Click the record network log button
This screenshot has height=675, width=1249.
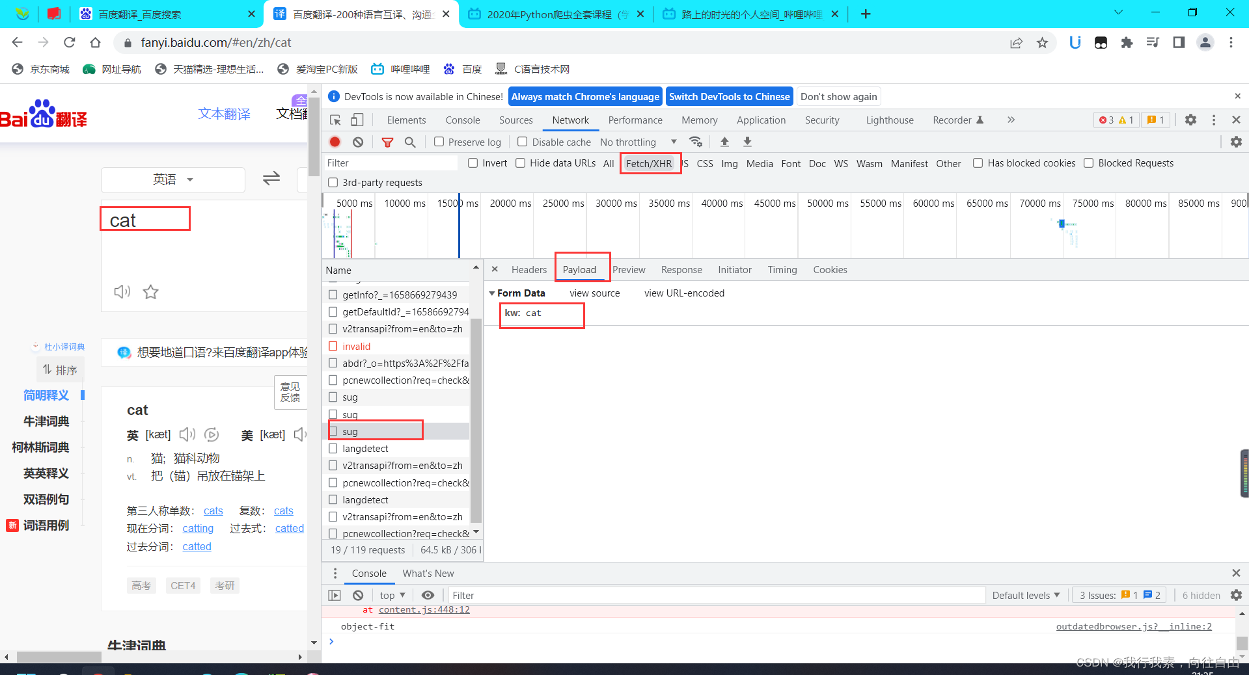[x=335, y=142]
